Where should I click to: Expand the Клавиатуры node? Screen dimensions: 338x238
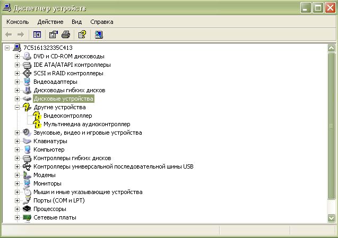pos(17,142)
